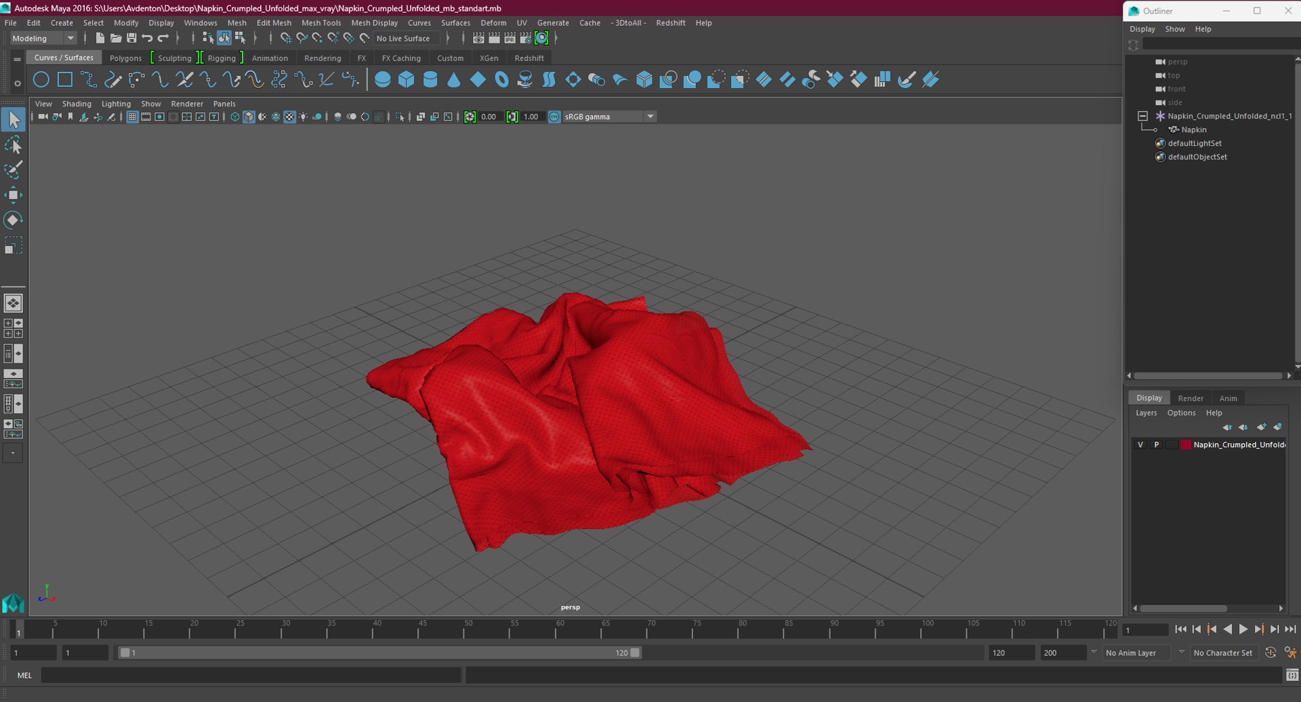
Task: Toggle smooth shade all in viewport toolbar
Action: click(249, 117)
